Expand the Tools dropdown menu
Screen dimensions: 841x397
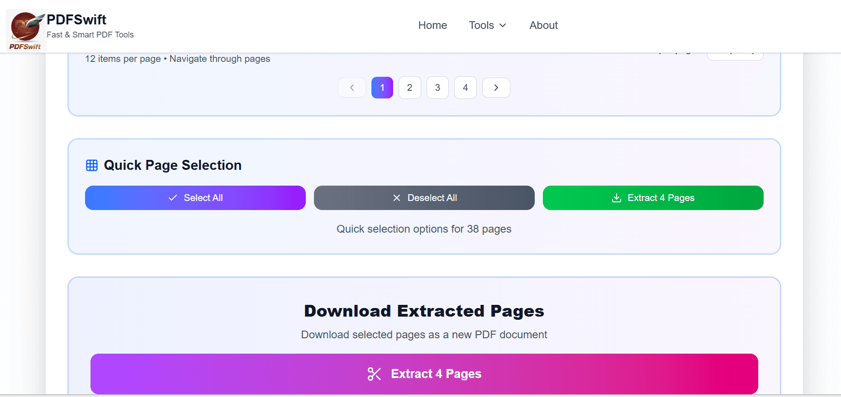pos(487,25)
